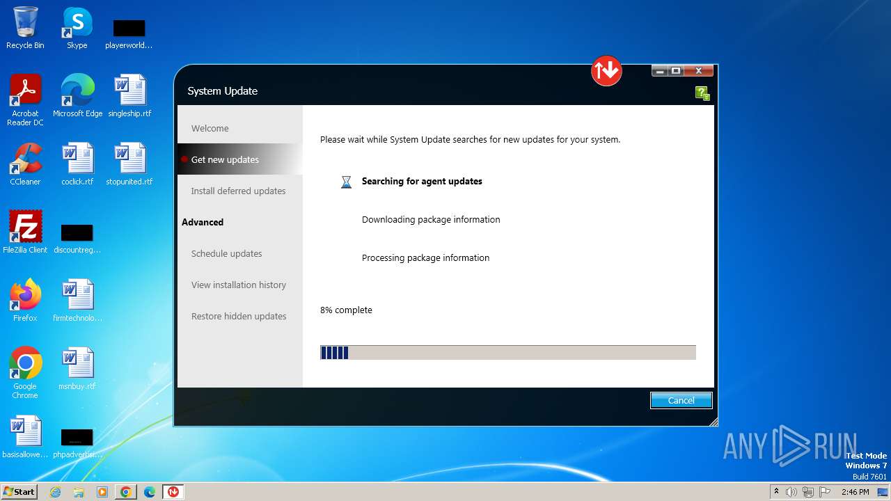This screenshot has width=891, height=501.
Task: Click Processing package information step
Action: point(425,257)
